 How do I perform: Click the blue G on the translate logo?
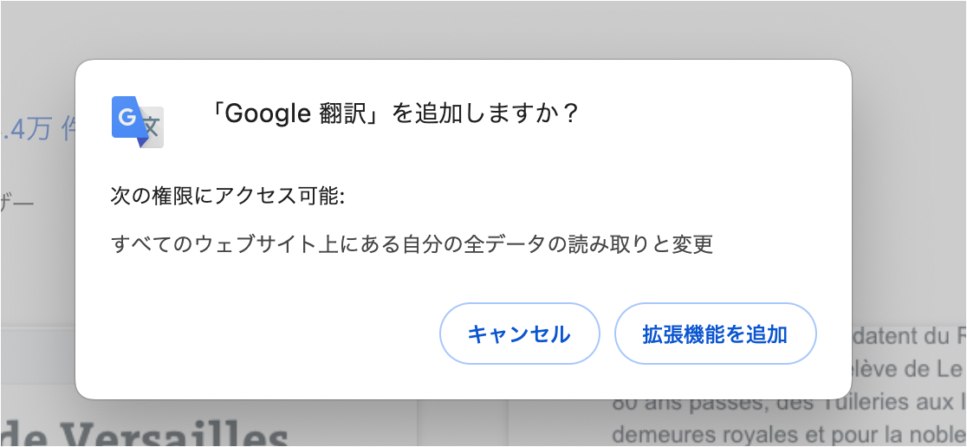click(x=127, y=117)
